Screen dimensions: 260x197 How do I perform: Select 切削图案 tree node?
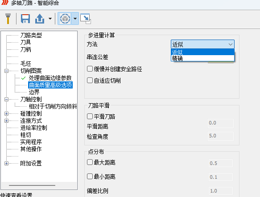pyautogui.click(x=31, y=71)
